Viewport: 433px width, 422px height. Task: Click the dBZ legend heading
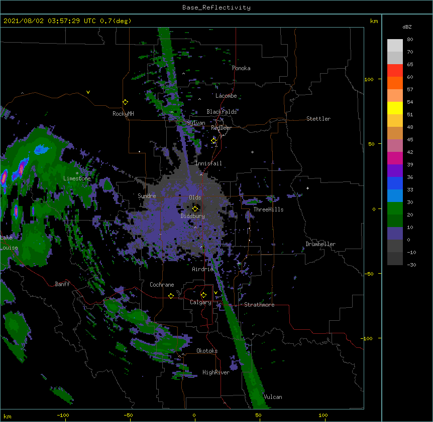coord(407,27)
